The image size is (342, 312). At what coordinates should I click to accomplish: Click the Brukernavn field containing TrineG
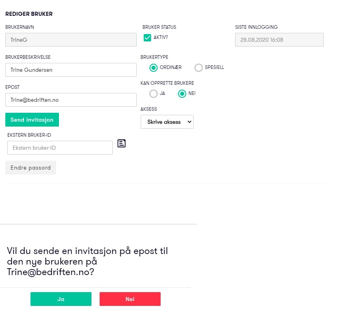click(71, 40)
